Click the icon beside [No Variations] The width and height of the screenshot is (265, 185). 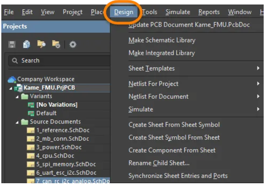[x=31, y=105]
